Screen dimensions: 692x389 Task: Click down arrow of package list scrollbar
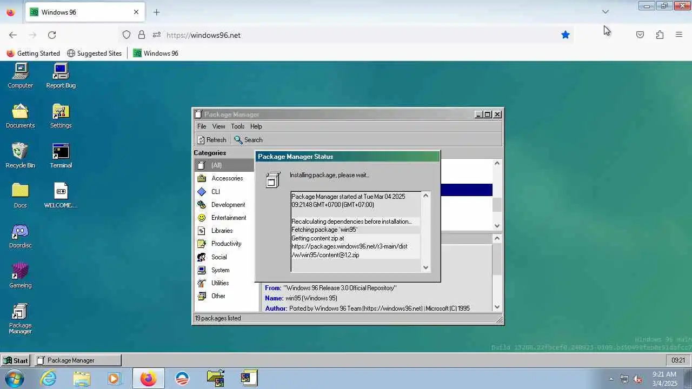pyautogui.click(x=497, y=226)
